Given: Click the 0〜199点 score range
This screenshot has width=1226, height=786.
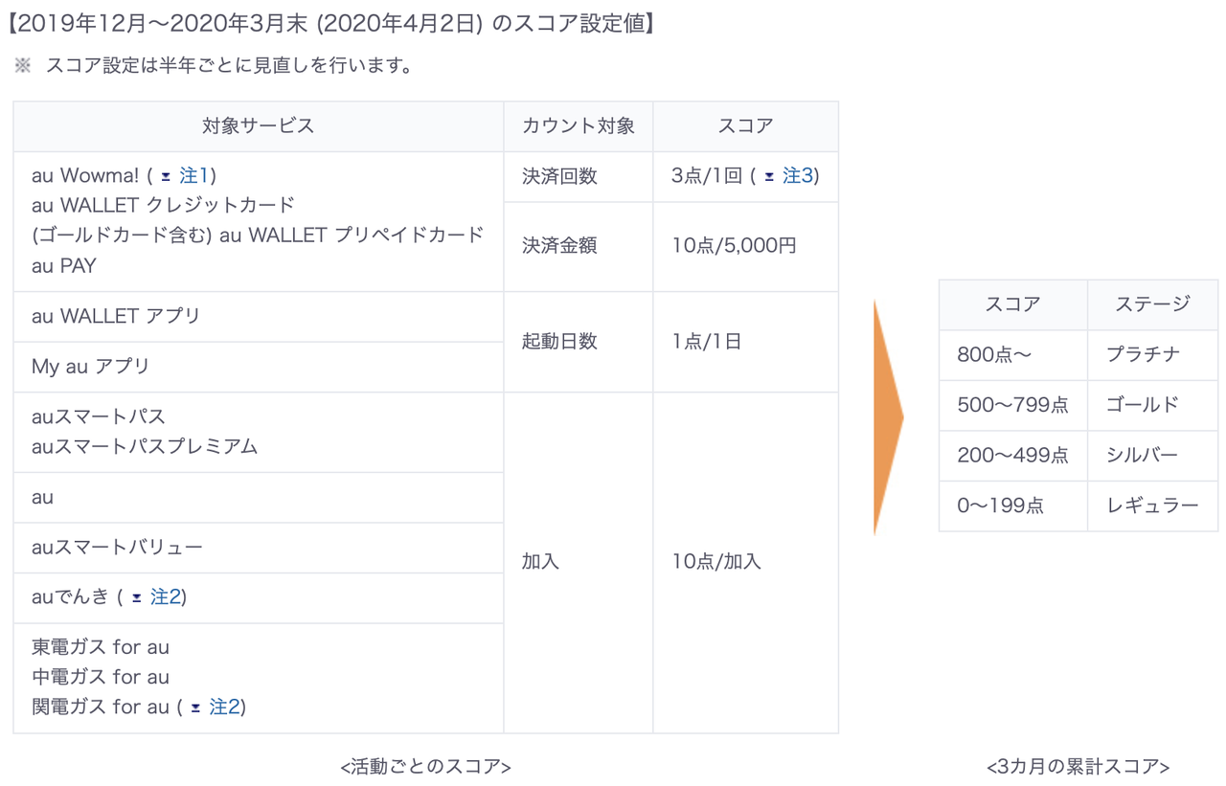Looking at the screenshot, I should tap(1013, 505).
